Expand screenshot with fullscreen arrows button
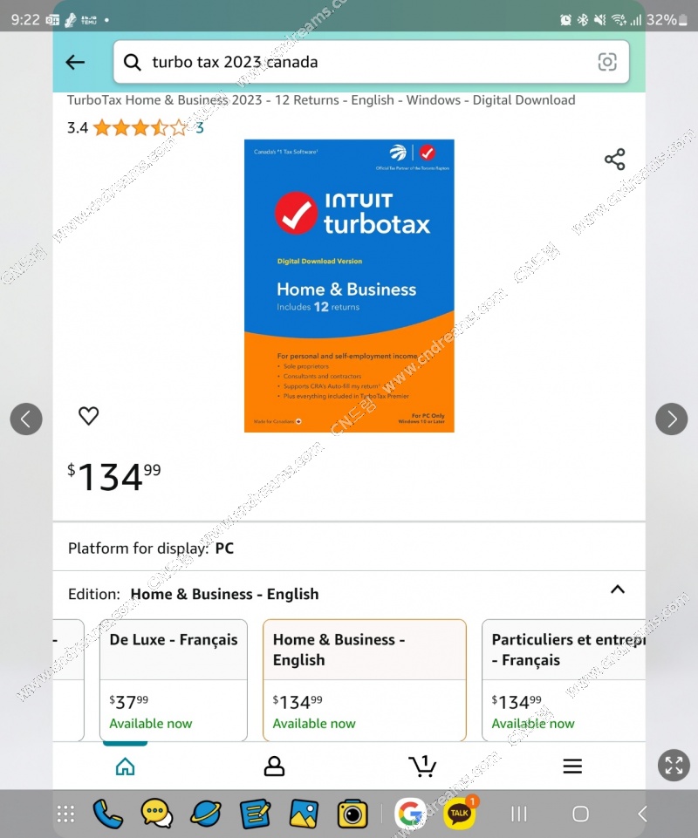698x838 pixels. [674, 766]
